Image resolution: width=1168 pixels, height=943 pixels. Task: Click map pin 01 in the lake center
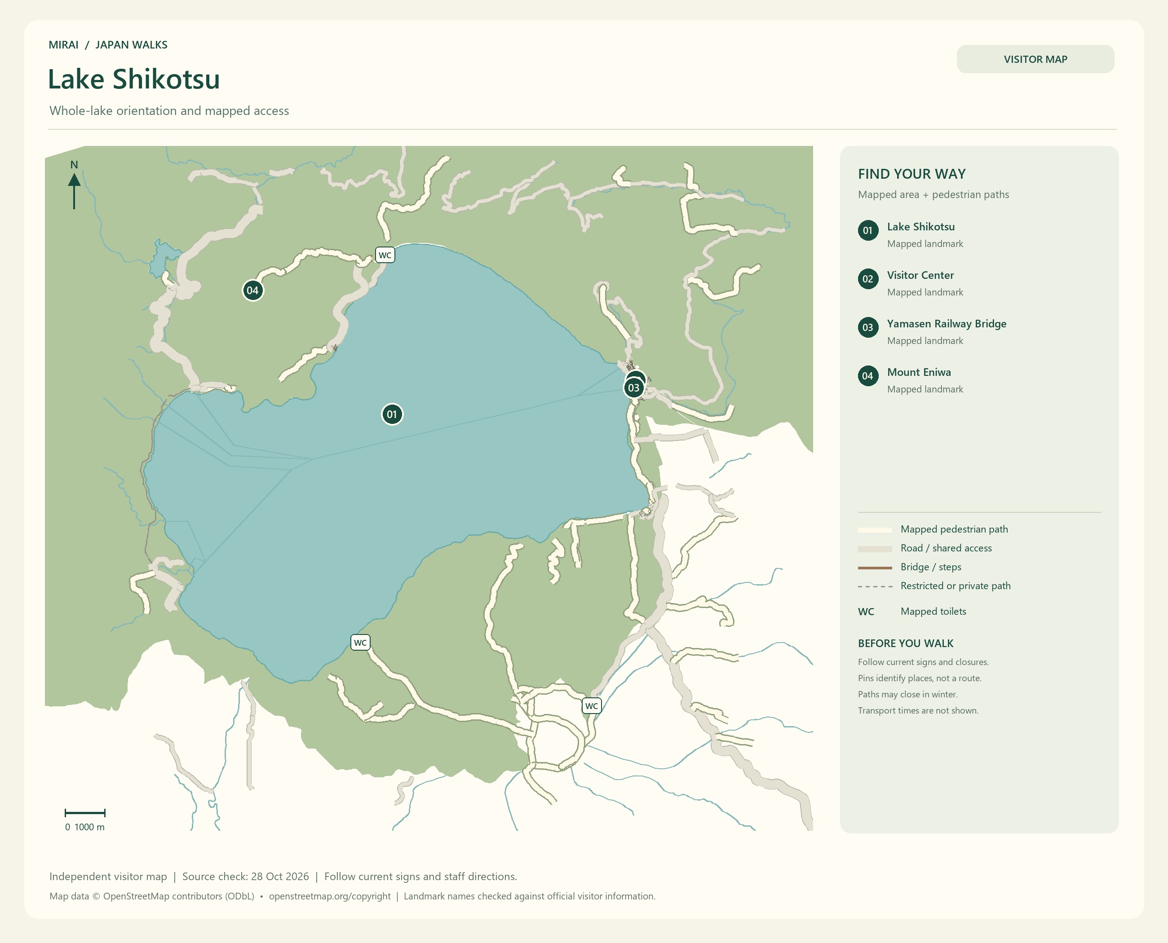pyautogui.click(x=392, y=414)
